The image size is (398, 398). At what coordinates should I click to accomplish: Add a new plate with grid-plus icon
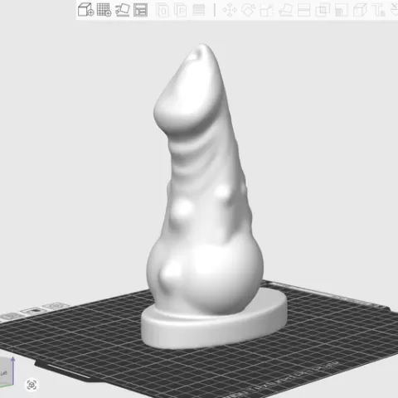click(x=104, y=10)
